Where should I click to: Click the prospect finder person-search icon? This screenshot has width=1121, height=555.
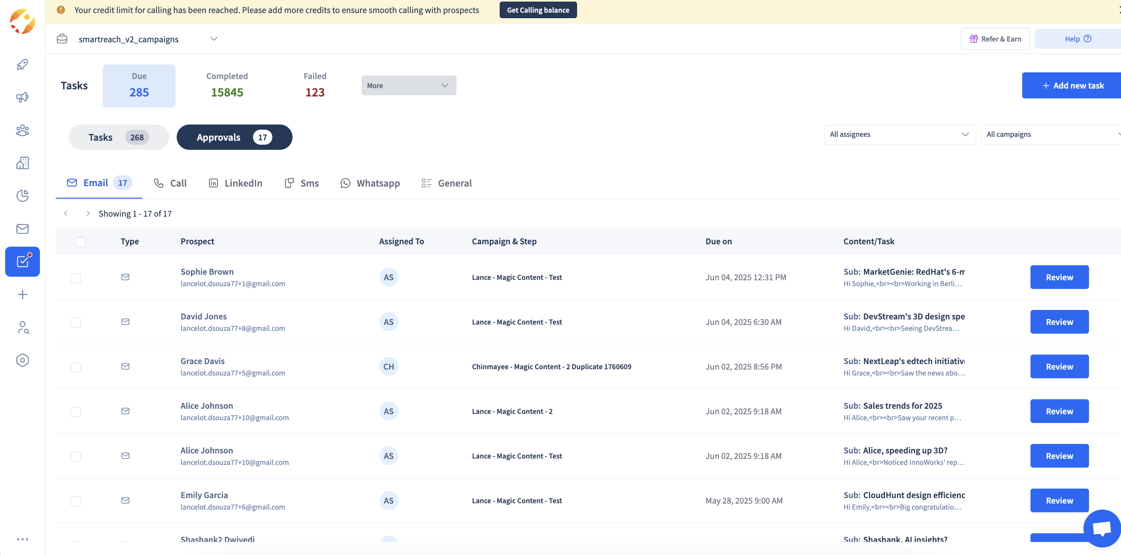point(22,327)
